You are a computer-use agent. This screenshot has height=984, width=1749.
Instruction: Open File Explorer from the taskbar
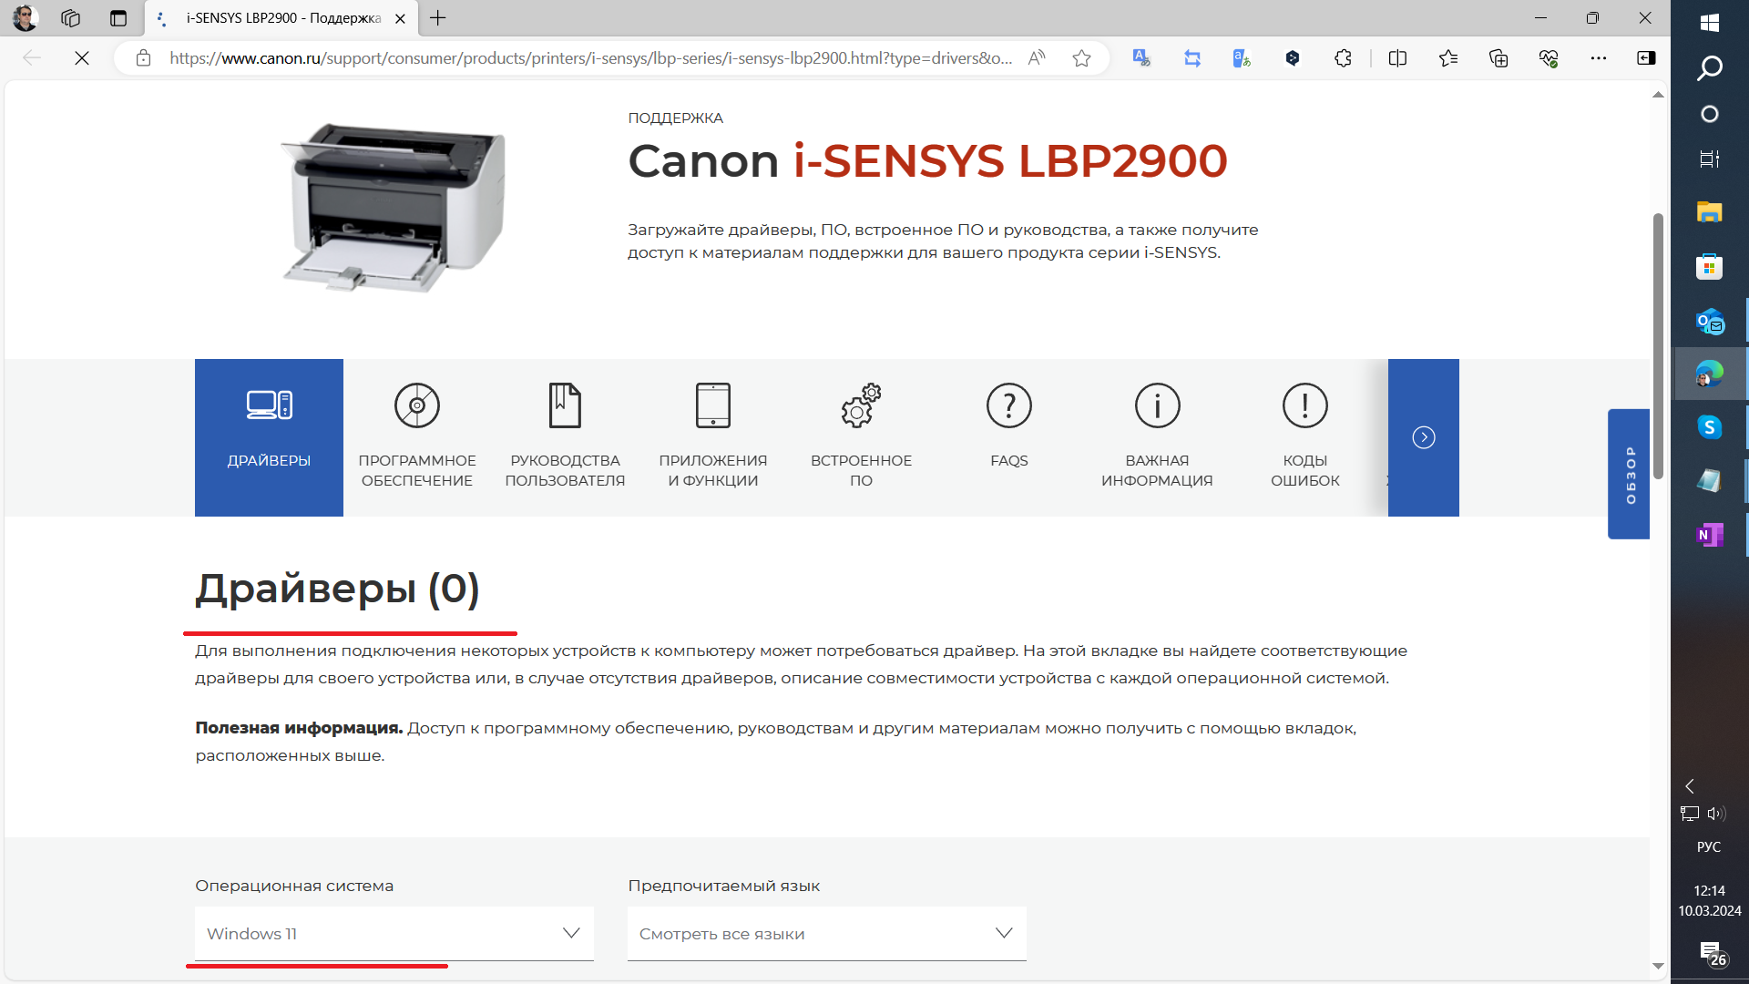click(x=1710, y=212)
